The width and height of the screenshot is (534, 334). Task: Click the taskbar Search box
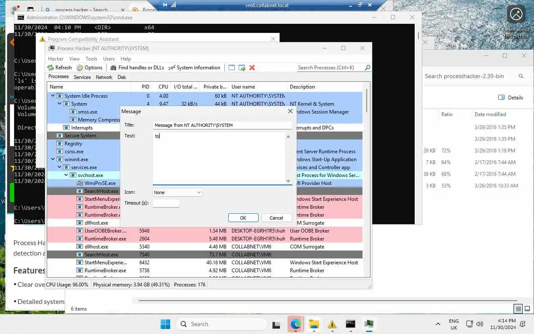[221, 324]
